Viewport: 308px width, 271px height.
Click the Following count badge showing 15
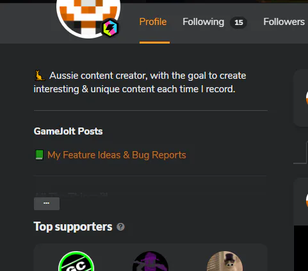tap(239, 22)
